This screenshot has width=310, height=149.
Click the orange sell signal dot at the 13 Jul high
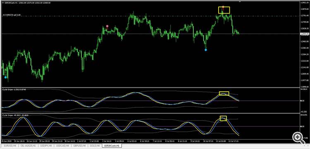coord(223,7)
